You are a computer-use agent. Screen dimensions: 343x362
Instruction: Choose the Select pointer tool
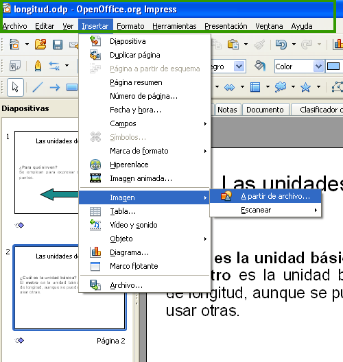click(x=15, y=87)
